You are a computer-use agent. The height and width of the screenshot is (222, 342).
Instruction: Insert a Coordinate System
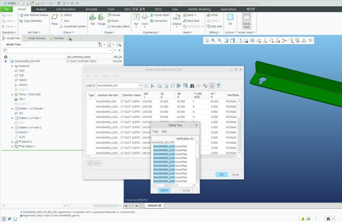point(73,27)
